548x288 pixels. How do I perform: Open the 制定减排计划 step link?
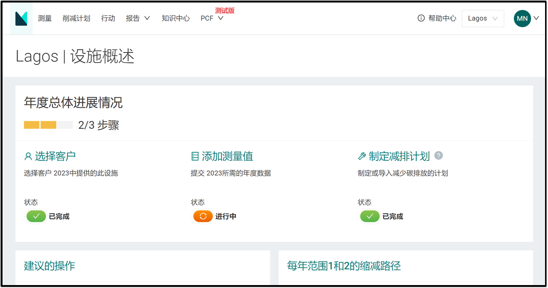399,156
